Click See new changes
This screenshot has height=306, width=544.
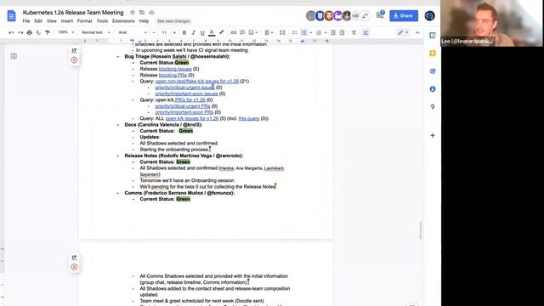pyautogui.click(x=173, y=21)
